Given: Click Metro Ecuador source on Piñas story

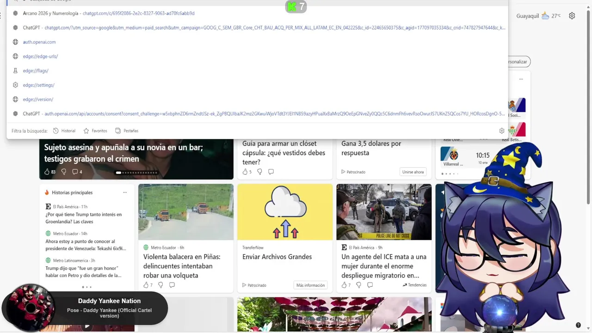Looking at the screenshot, I should click(x=163, y=247).
